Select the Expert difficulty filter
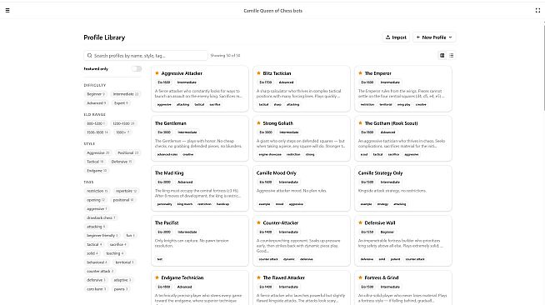Image resolution: width=545 pixels, height=305 pixels. click(122, 103)
